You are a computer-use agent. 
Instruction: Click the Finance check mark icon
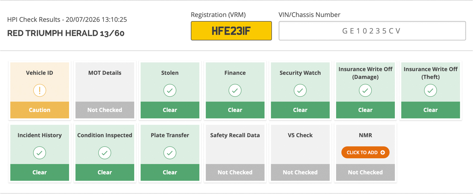(235, 90)
